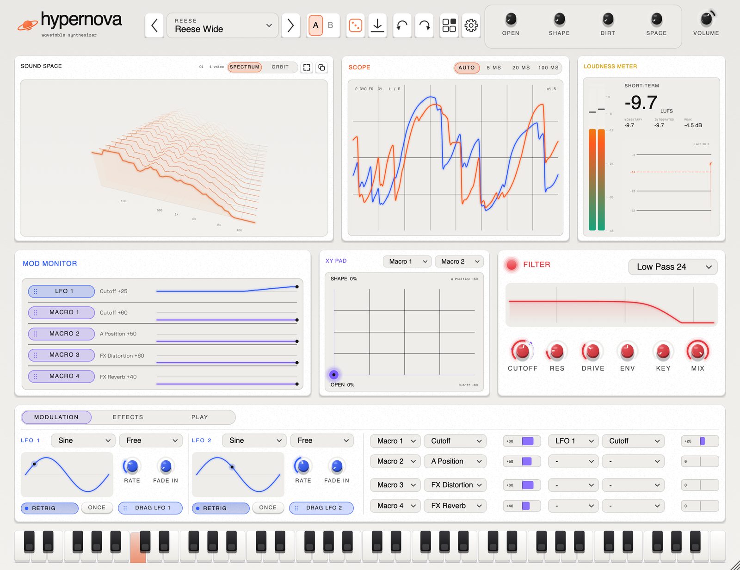Adjust the LFO 1 Cutoff +25 amount slider
Screen dimensions: 740x570
(700, 441)
